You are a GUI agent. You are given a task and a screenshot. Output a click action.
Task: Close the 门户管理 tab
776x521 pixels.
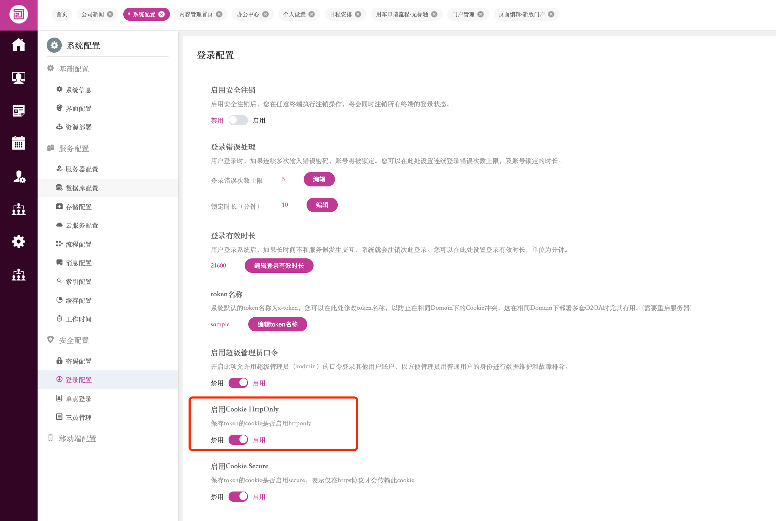[481, 14]
